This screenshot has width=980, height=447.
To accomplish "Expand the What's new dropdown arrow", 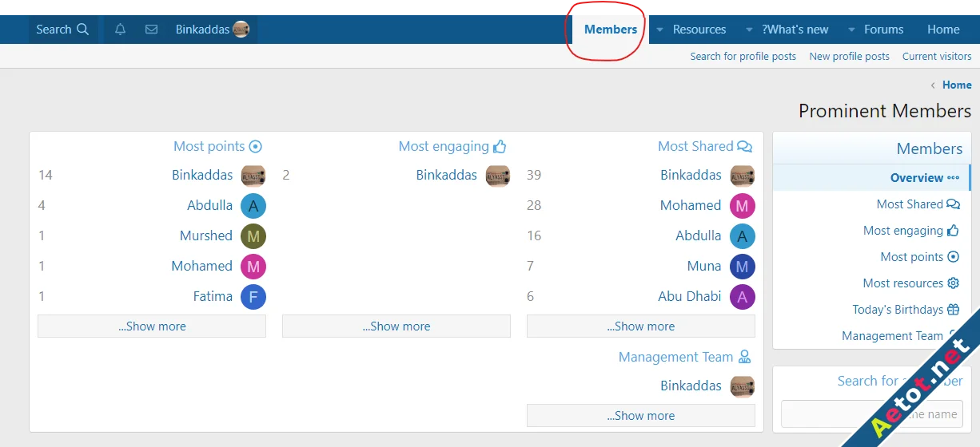I will (749, 30).
